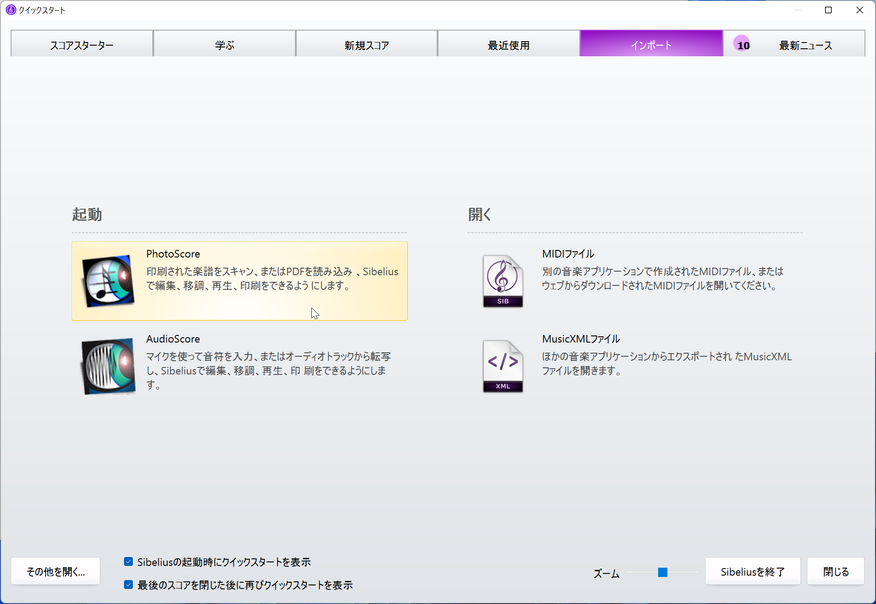Viewport: 876px width, 604px height.
Task: Click the PhotoScore description text
Action: (x=272, y=278)
